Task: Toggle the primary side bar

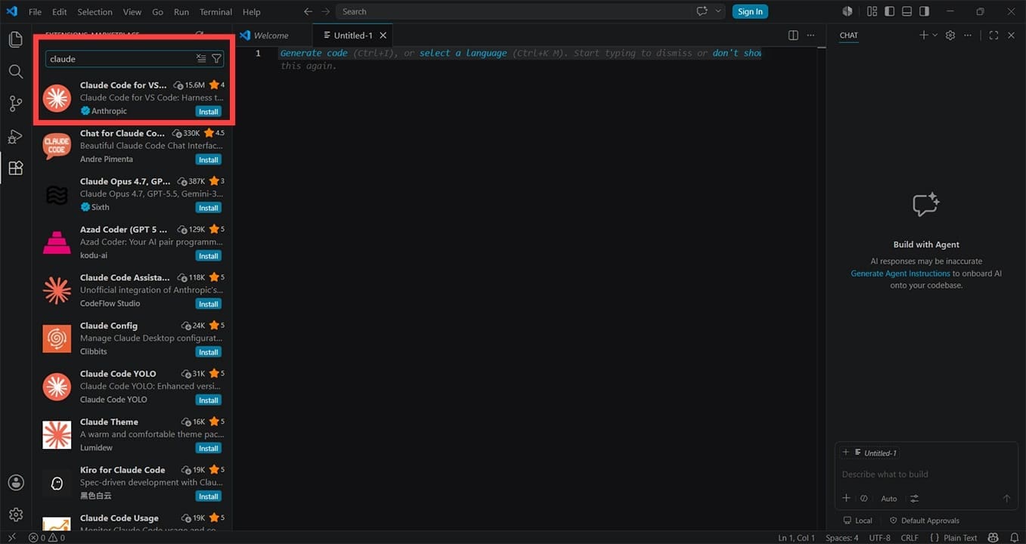Action: click(x=890, y=11)
